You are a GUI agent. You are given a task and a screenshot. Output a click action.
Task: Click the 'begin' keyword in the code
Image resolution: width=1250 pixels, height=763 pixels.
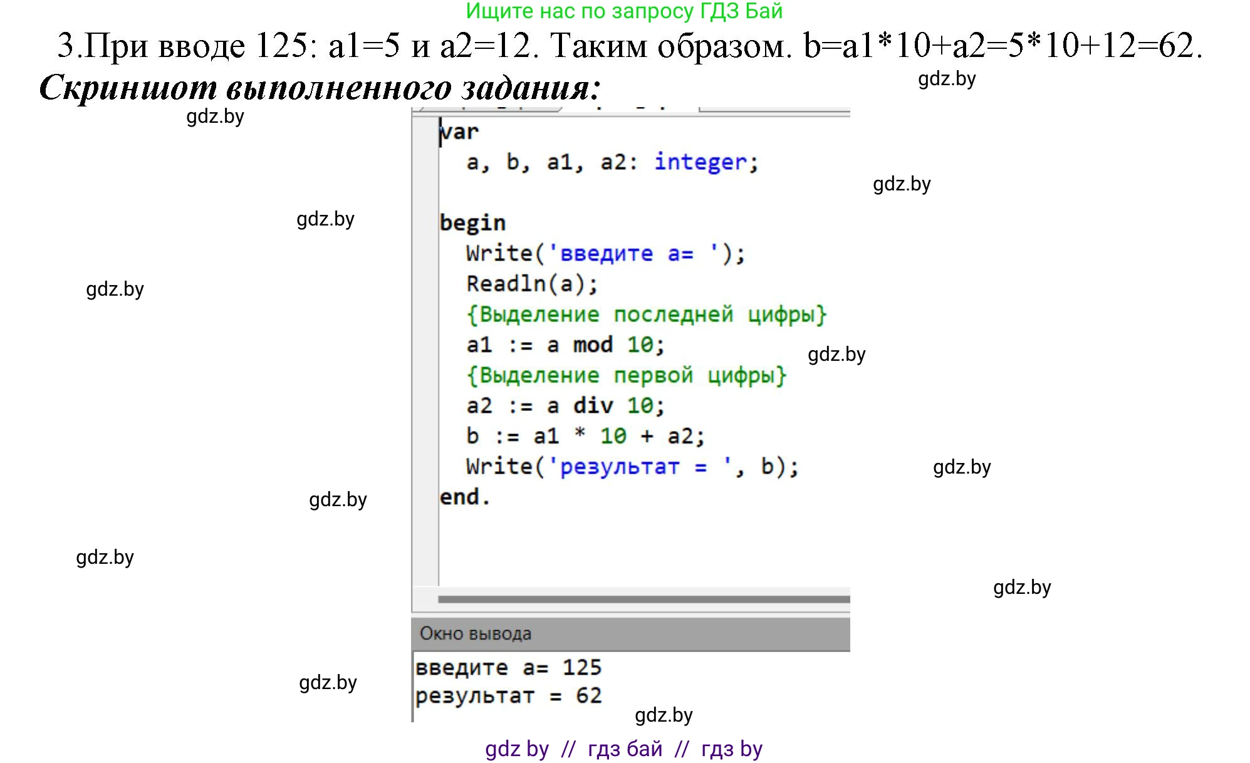(x=472, y=223)
